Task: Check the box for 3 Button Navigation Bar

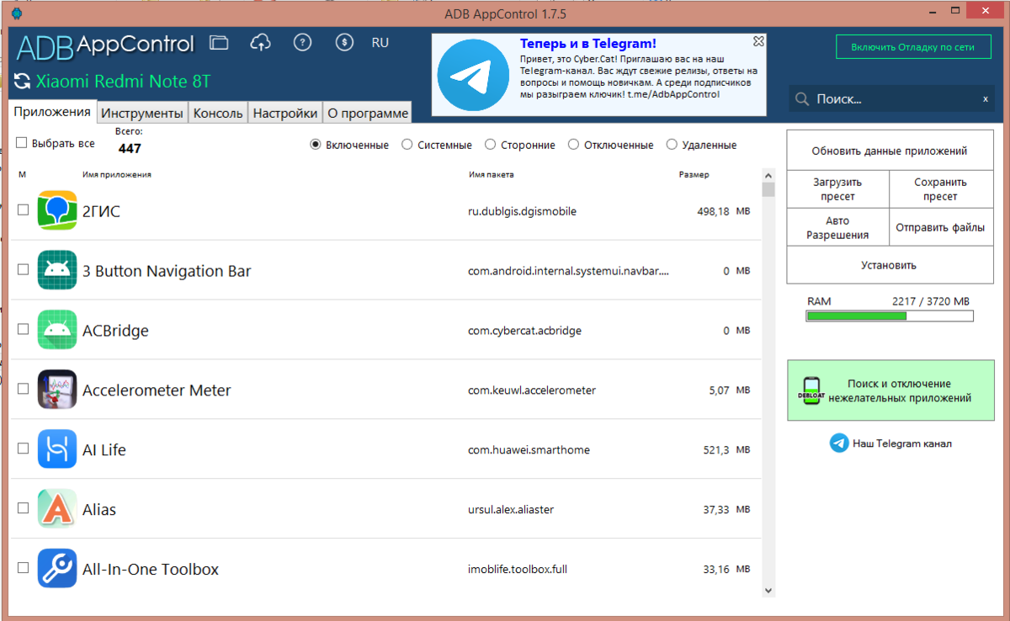Action: (24, 270)
